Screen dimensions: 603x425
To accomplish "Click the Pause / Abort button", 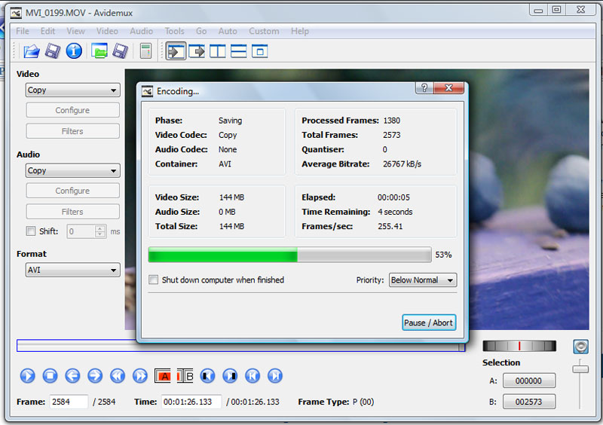I will 429,323.
